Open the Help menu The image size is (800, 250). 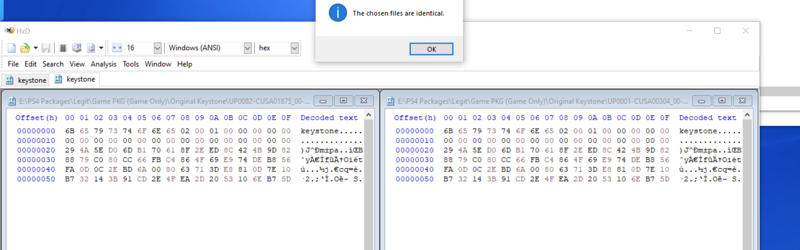(185, 64)
